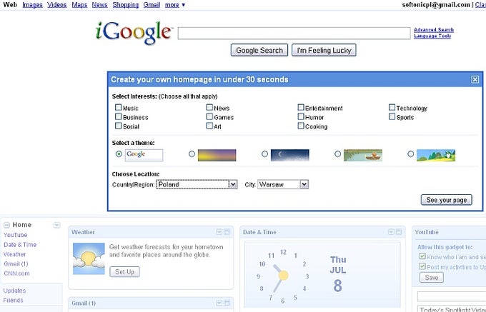Open News in the top navigation
This screenshot has height=312, width=486.
click(99, 5)
